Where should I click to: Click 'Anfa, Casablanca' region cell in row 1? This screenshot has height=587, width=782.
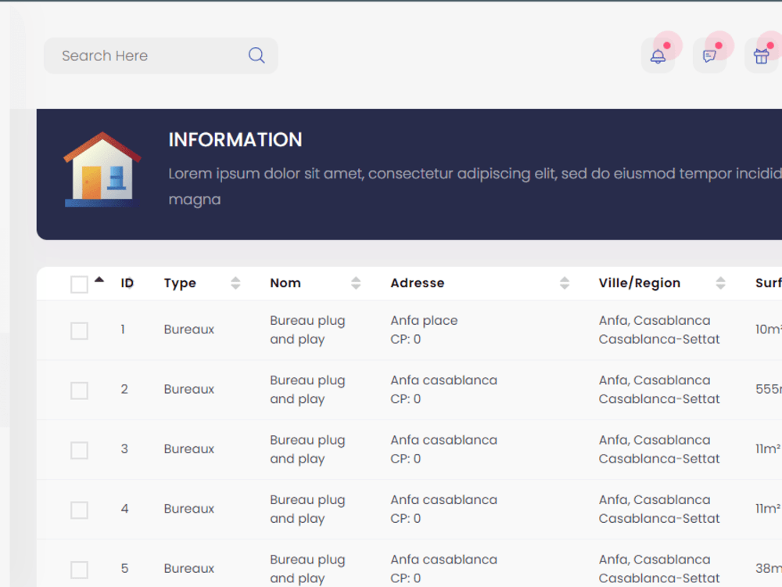[x=655, y=320]
